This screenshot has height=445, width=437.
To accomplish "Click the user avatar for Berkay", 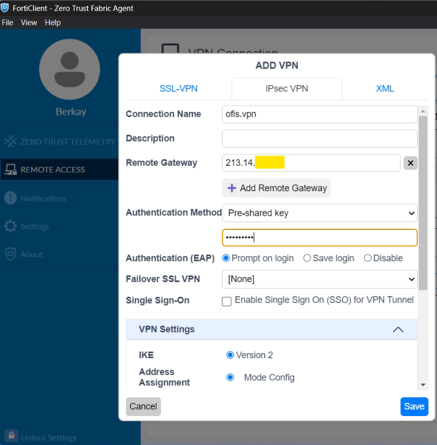I will (70, 69).
